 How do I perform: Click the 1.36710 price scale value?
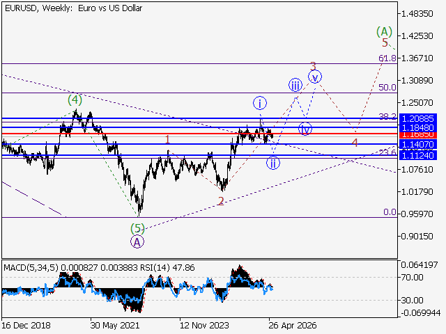pyautogui.click(x=417, y=58)
